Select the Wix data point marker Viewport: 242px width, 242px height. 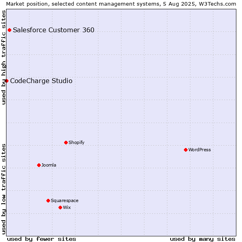[x=60, y=208]
